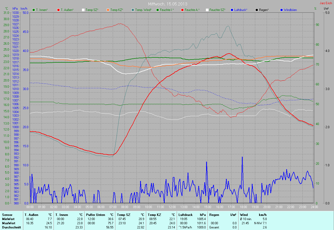Image resolution: width=334 pixels, height=230 pixels.
Task: Toggle the Feuchte A. legend label
Action: pyautogui.click(x=192, y=10)
